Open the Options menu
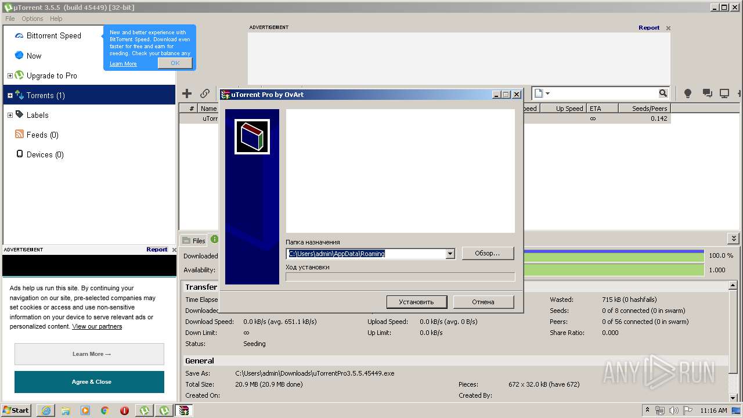 [x=33, y=19]
